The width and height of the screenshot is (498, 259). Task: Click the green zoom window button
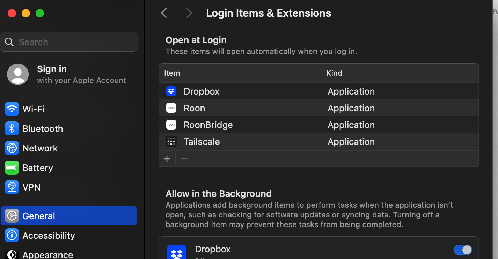40,13
